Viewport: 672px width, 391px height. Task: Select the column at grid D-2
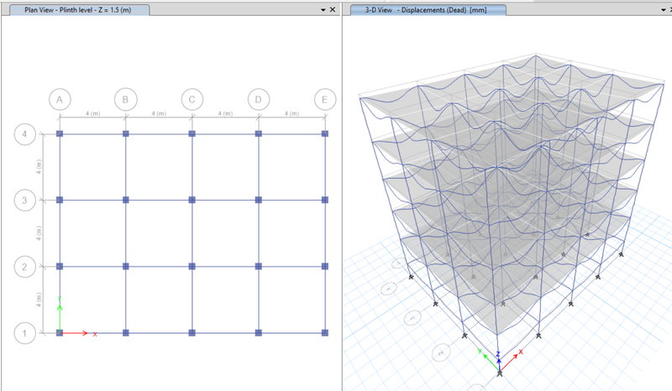coord(259,266)
